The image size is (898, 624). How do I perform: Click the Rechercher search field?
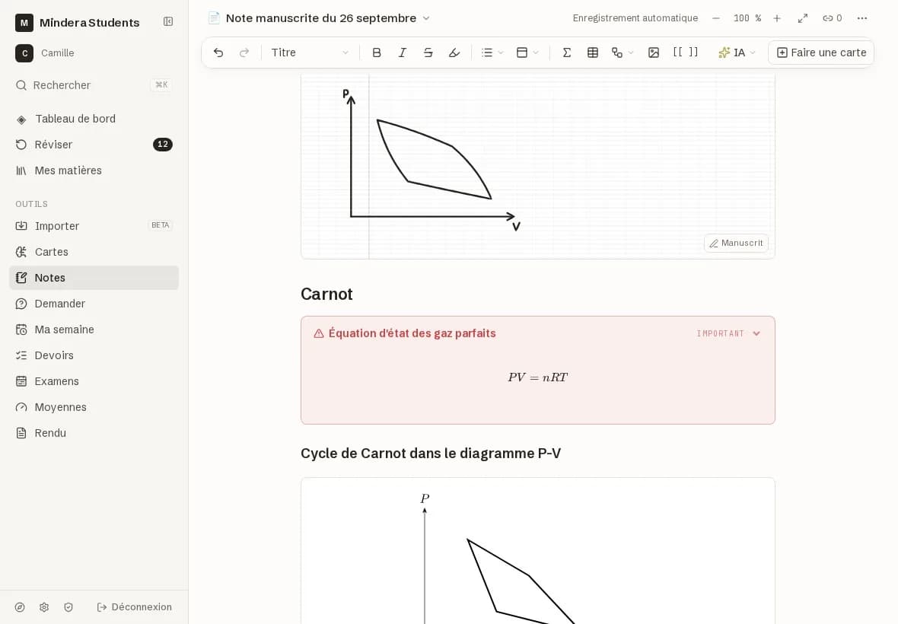click(x=94, y=85)
